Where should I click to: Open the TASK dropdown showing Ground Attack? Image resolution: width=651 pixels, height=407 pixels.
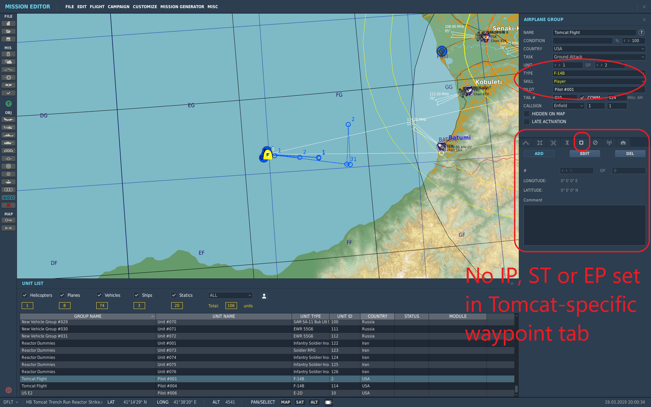pos(599,57)
